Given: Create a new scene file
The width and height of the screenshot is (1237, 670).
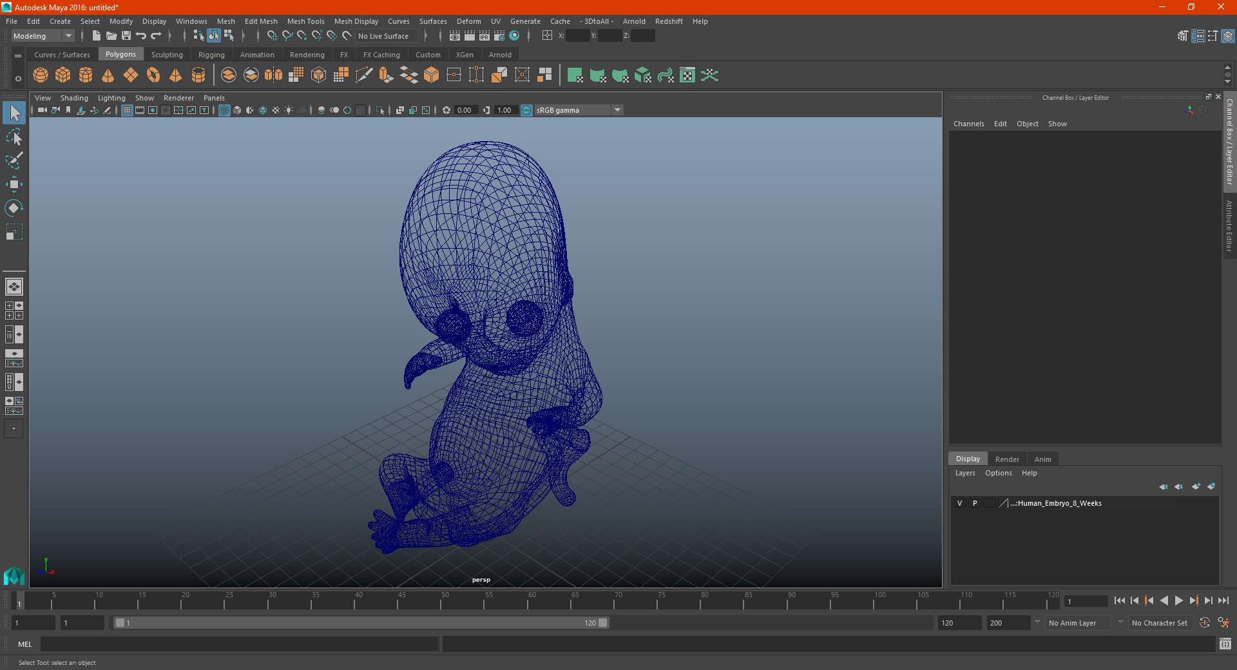Looking at the screenshot, I should (96, 36).
